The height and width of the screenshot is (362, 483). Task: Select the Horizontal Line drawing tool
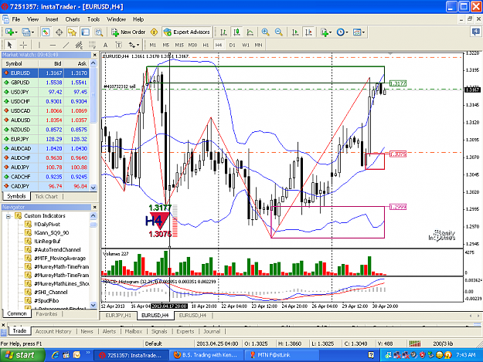tap(53, 45)
